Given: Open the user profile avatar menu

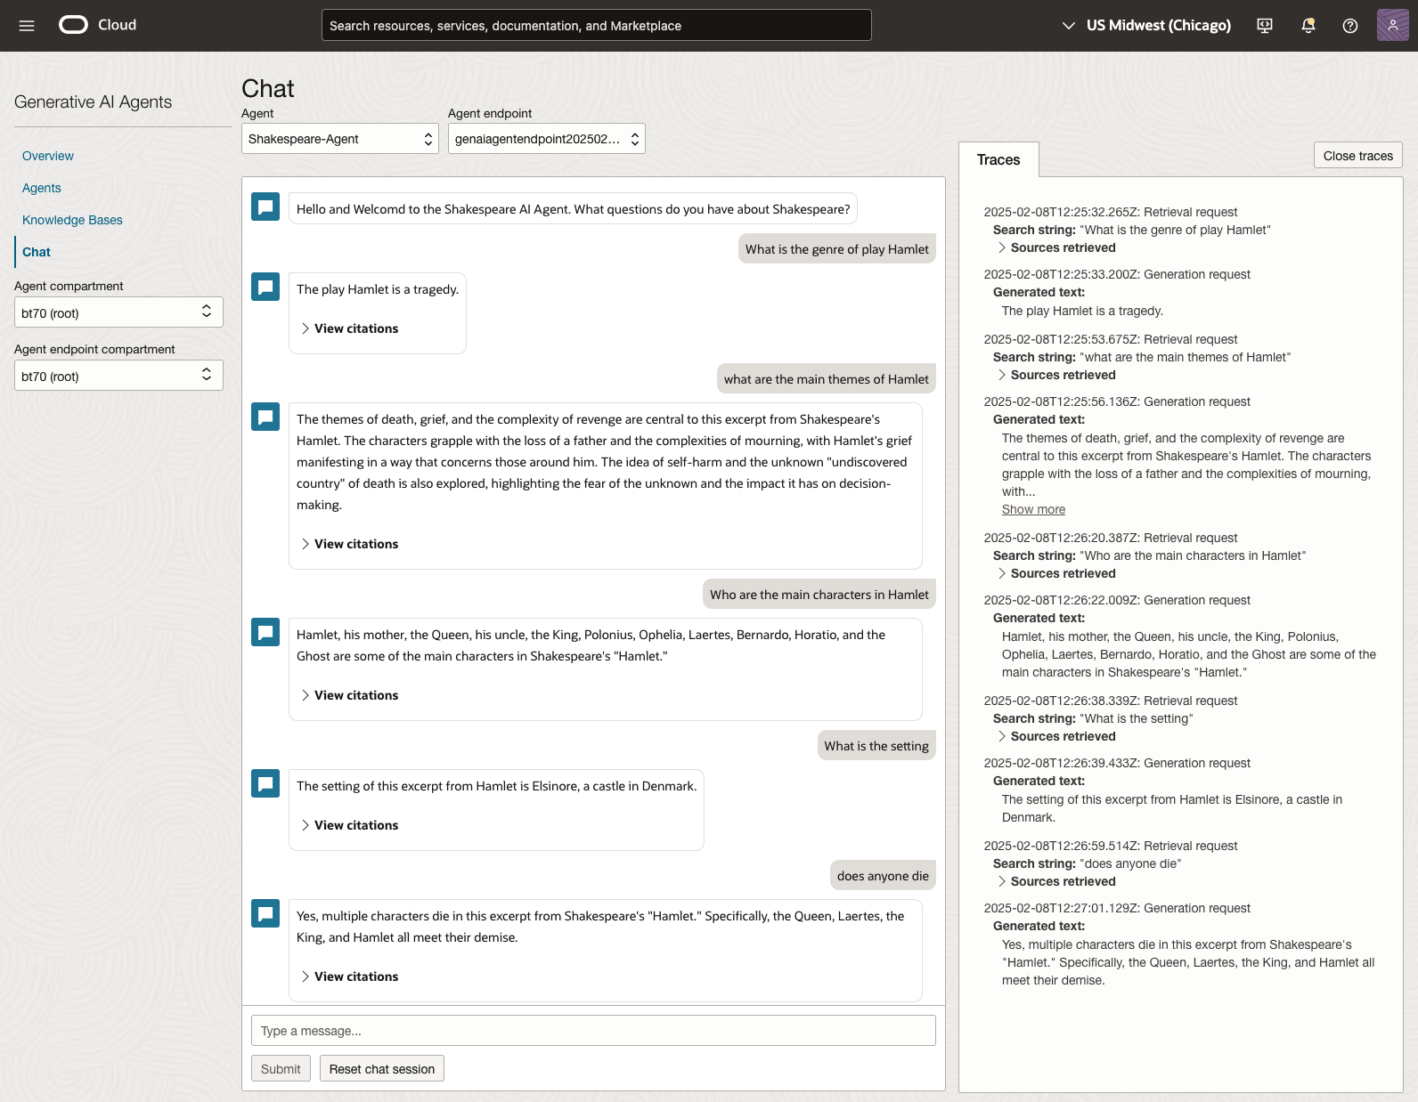Looking at the screenshot, I should [1392, 26].
